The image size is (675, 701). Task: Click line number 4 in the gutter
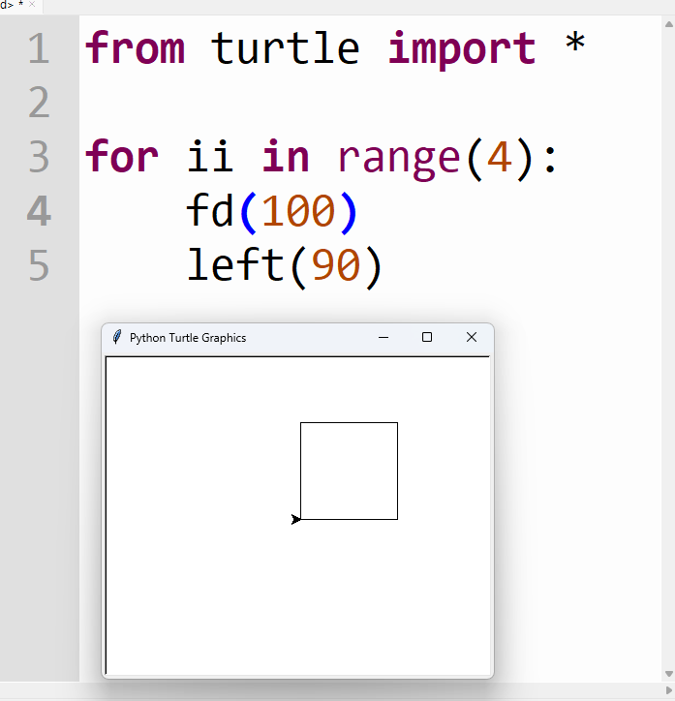pyautogui.click(x=39, y=211)
